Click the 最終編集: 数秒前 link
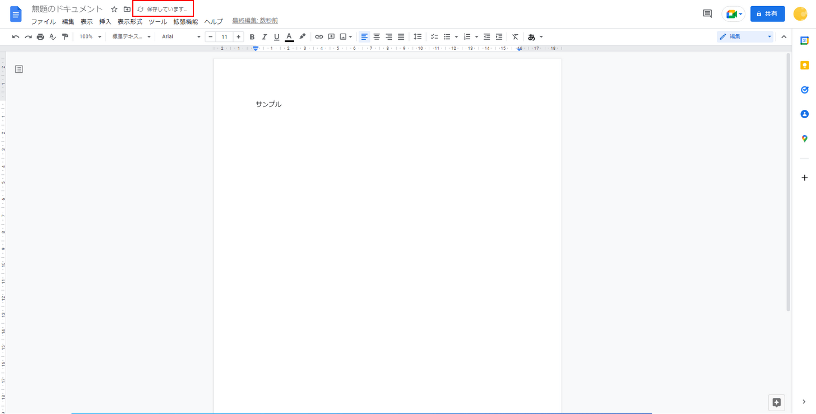Viewport: 816px width, 414px height. click(255, 21)
